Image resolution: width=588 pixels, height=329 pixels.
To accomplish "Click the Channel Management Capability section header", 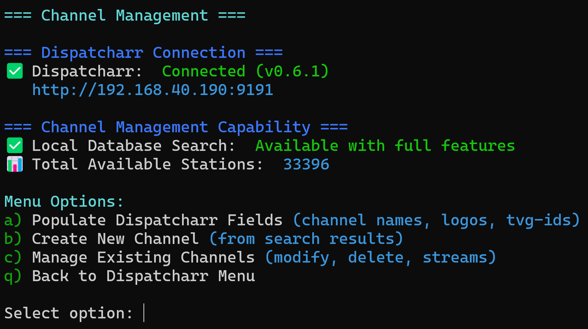I will [x=176, y=127].
